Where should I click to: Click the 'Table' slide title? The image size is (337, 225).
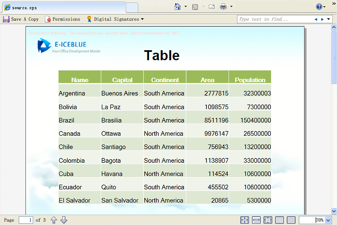(x=162, y=56)
